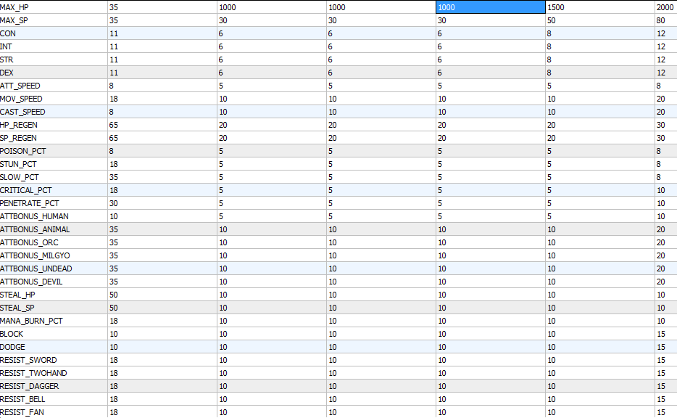This screenshot has width=677, height=418.
Task: Pick the 50 value in the STEAL_SP row
Action: 114,308
